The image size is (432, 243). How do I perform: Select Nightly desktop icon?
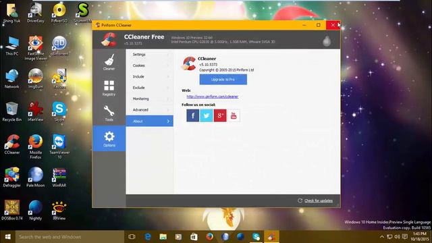point(36,210)
